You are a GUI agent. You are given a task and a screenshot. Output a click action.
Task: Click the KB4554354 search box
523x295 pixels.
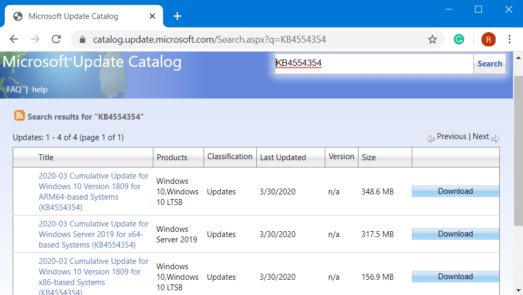[374, 63]
